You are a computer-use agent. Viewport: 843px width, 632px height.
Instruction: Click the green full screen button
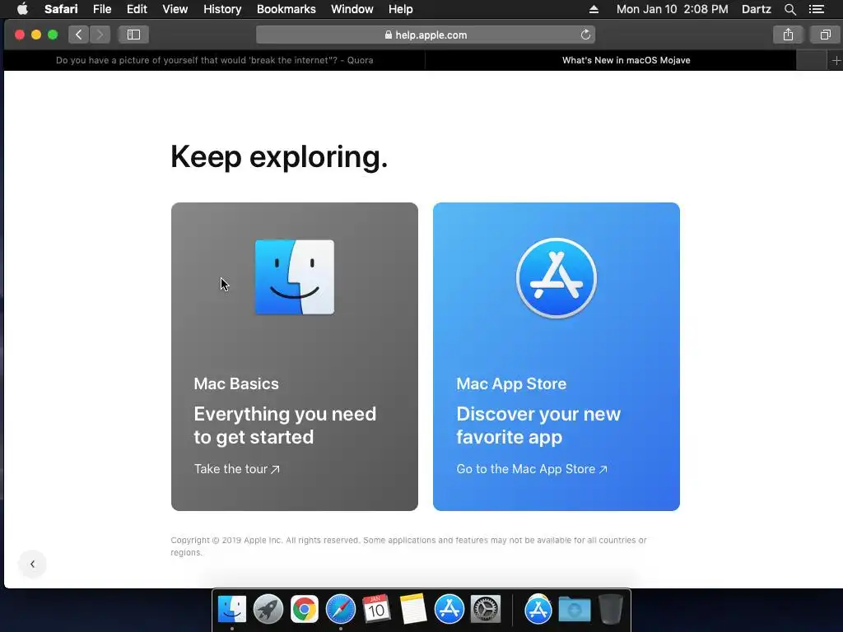tap(53, 35)
